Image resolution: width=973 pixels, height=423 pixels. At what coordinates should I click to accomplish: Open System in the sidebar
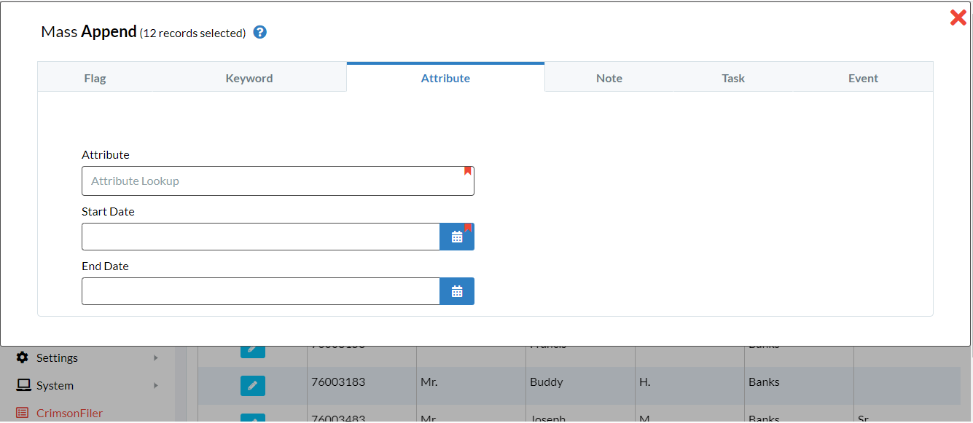pos(55,385)
